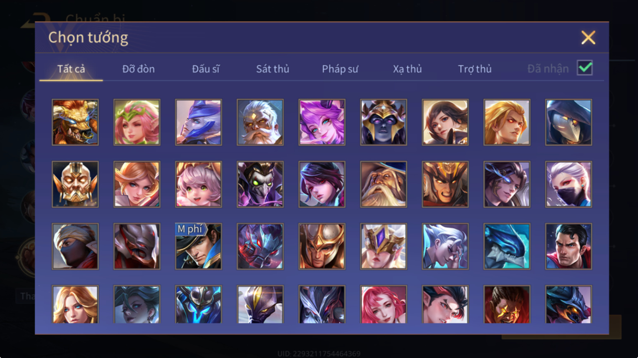This screenshot has width=638, height=358.
Task: Pick the wizard with pointed hat portrait
Action: [x=384, y=184]
